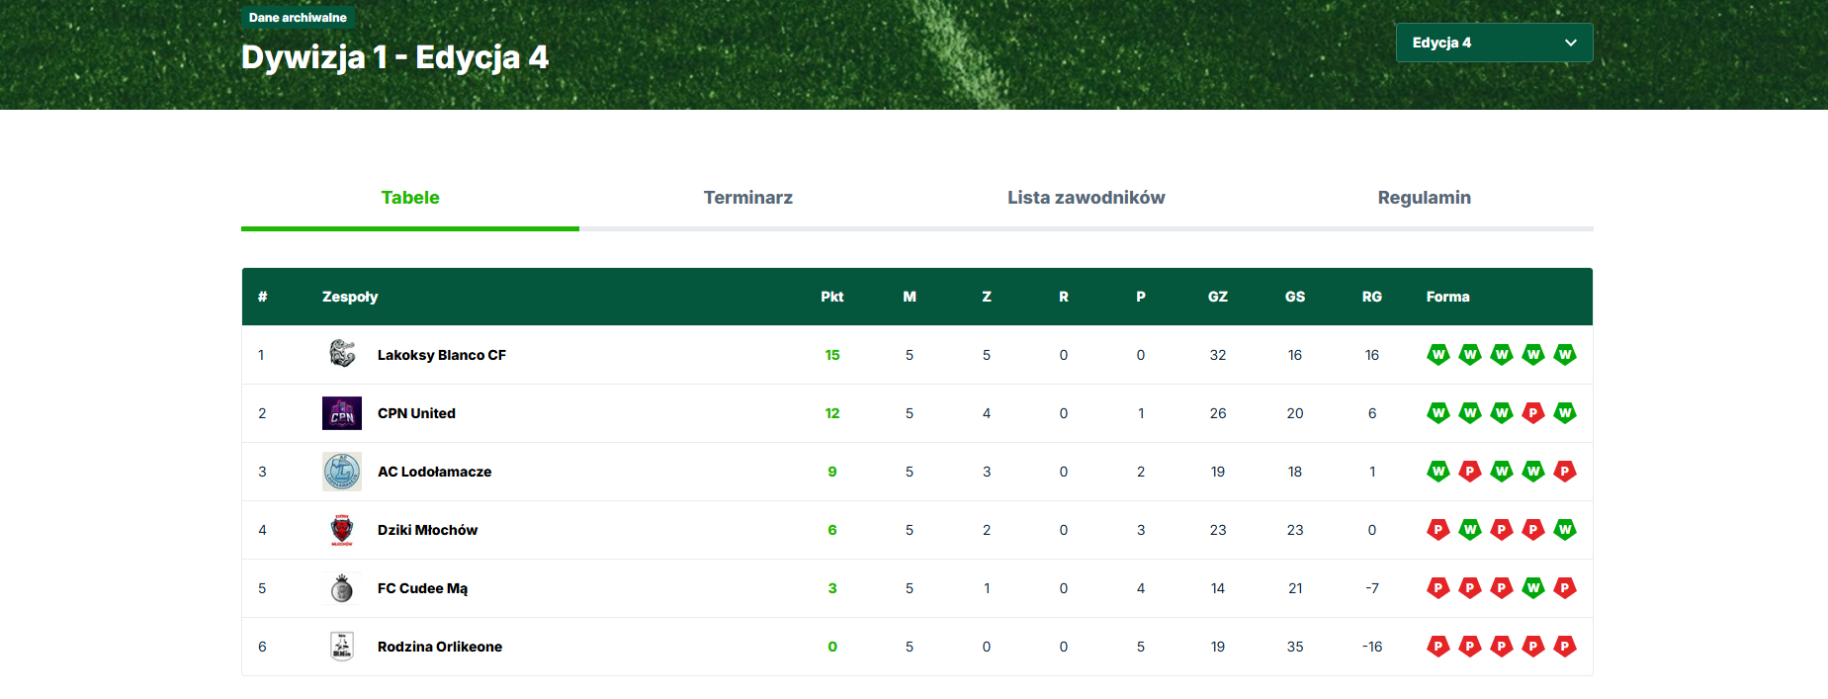Select the Tabele tab
This screenshot has width=1828, height=699.
410,198
